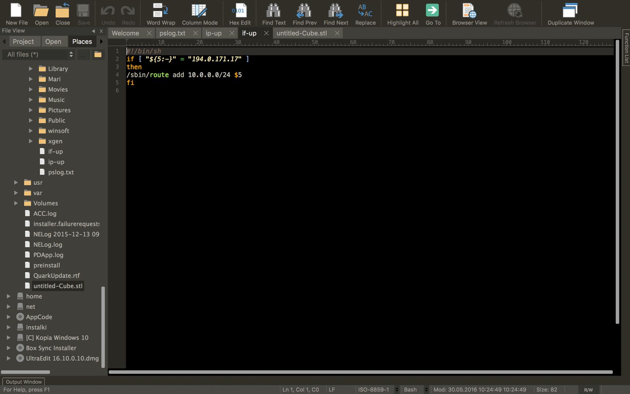The height and width of the screenshot is (394, 630).
Task: Click the LF line ending indicator
Action: (x=332, y=390)
